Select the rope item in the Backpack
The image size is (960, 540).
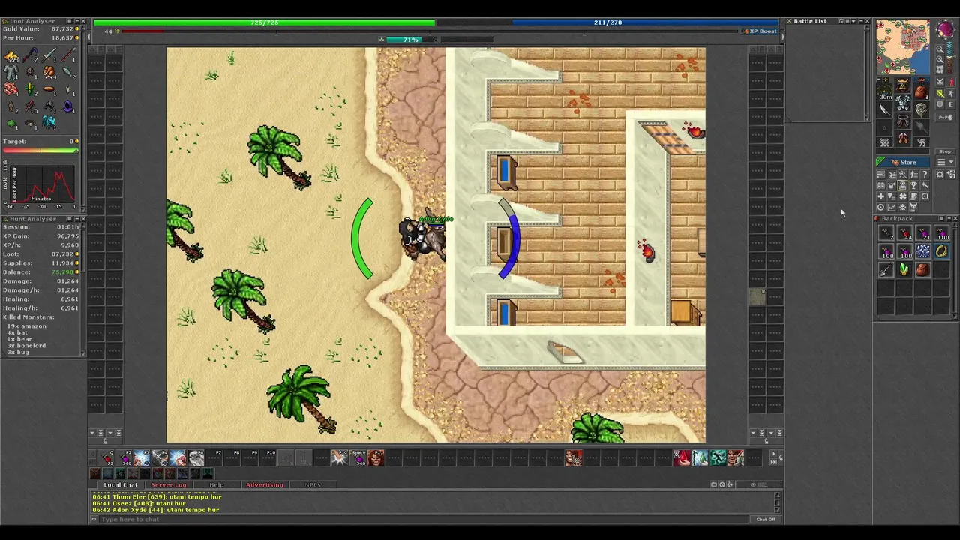click(x=940, y=250)
